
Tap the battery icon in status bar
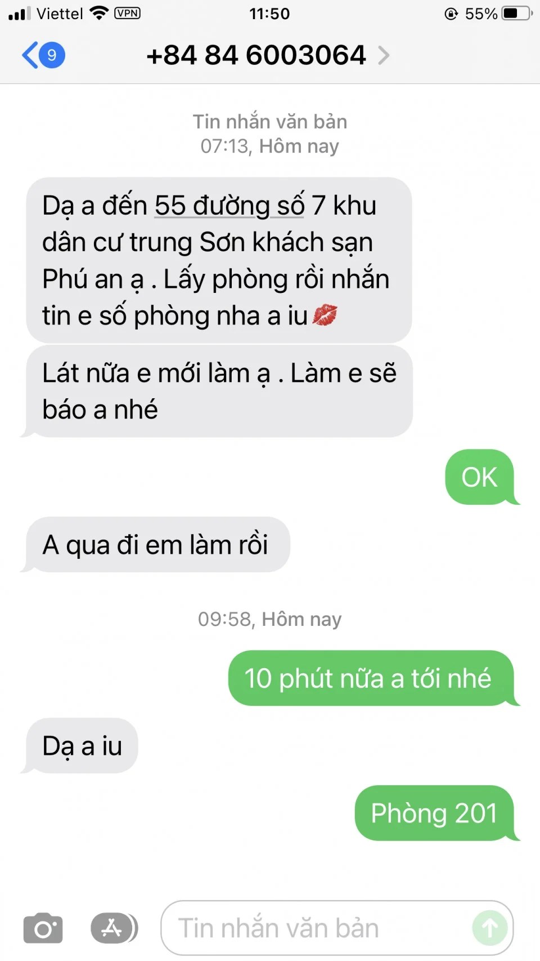tap(517, 13)
